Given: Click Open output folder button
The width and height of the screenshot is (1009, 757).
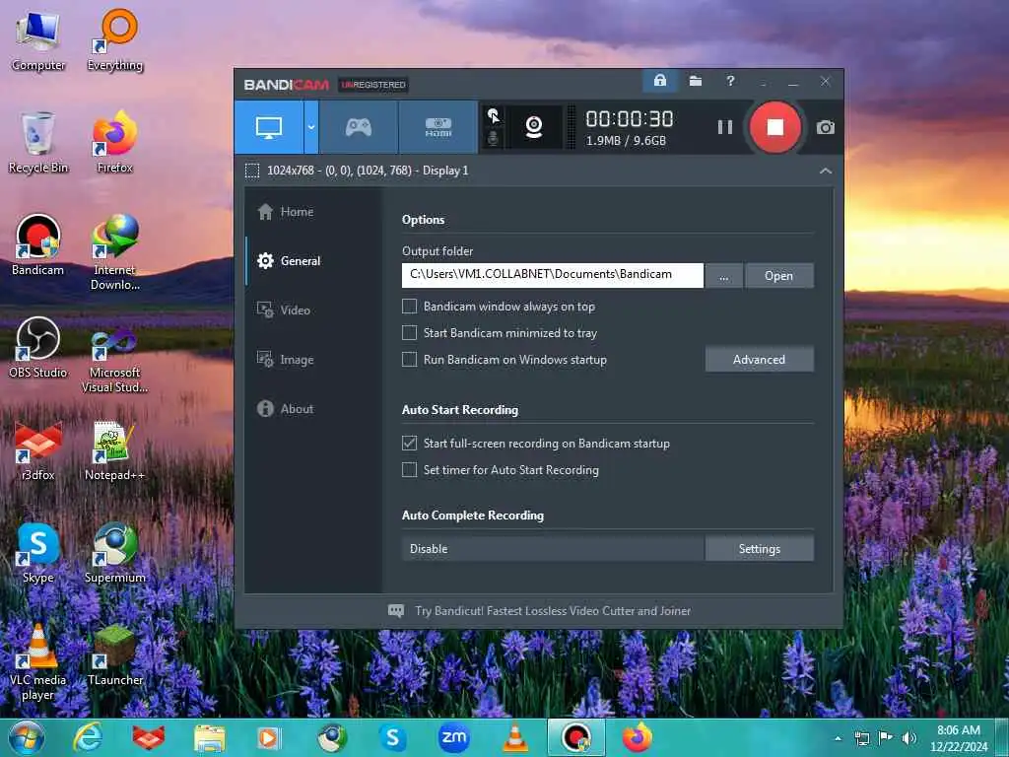Looking at the screenshot, I should [778, 276].
